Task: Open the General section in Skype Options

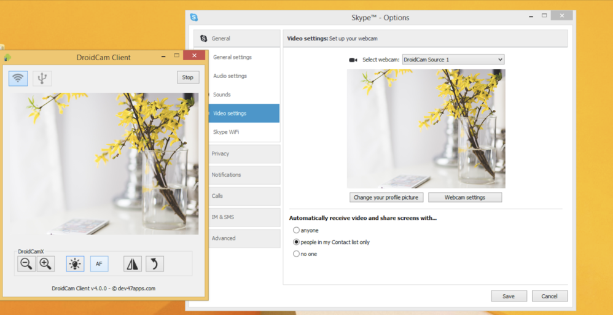Action: [x=237, y=38]
